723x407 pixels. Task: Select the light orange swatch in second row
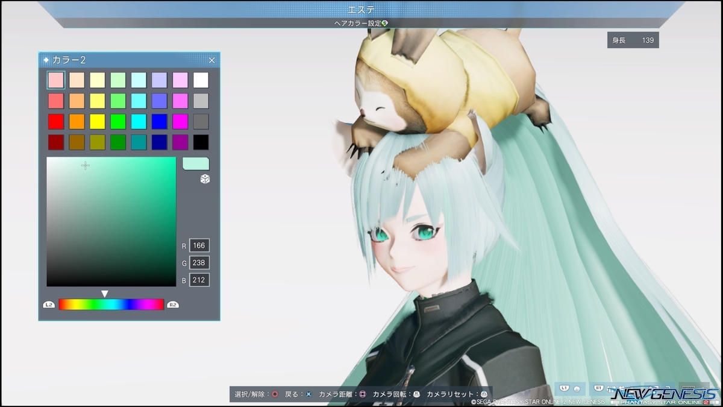[77, 101]
